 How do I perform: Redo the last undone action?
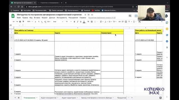17,22
